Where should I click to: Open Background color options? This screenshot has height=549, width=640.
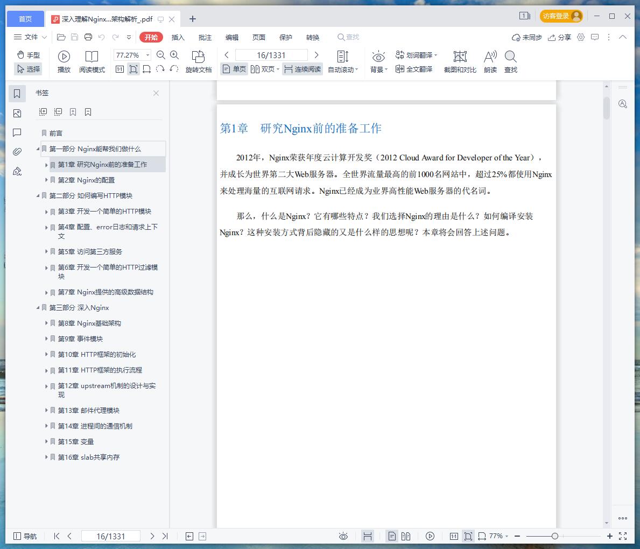pos(379,62)
